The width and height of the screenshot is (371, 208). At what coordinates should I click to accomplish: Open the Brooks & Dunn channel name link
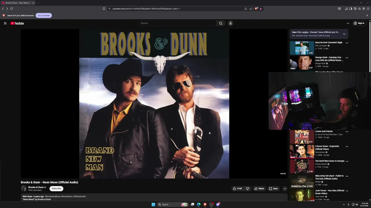coord(36,187)
